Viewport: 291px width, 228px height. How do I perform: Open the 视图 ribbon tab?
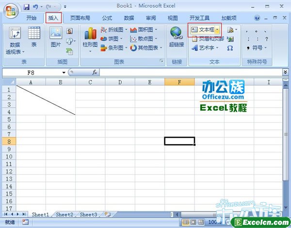click(173, 18)
